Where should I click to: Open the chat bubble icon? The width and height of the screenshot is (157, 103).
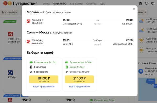coord(147,3)
